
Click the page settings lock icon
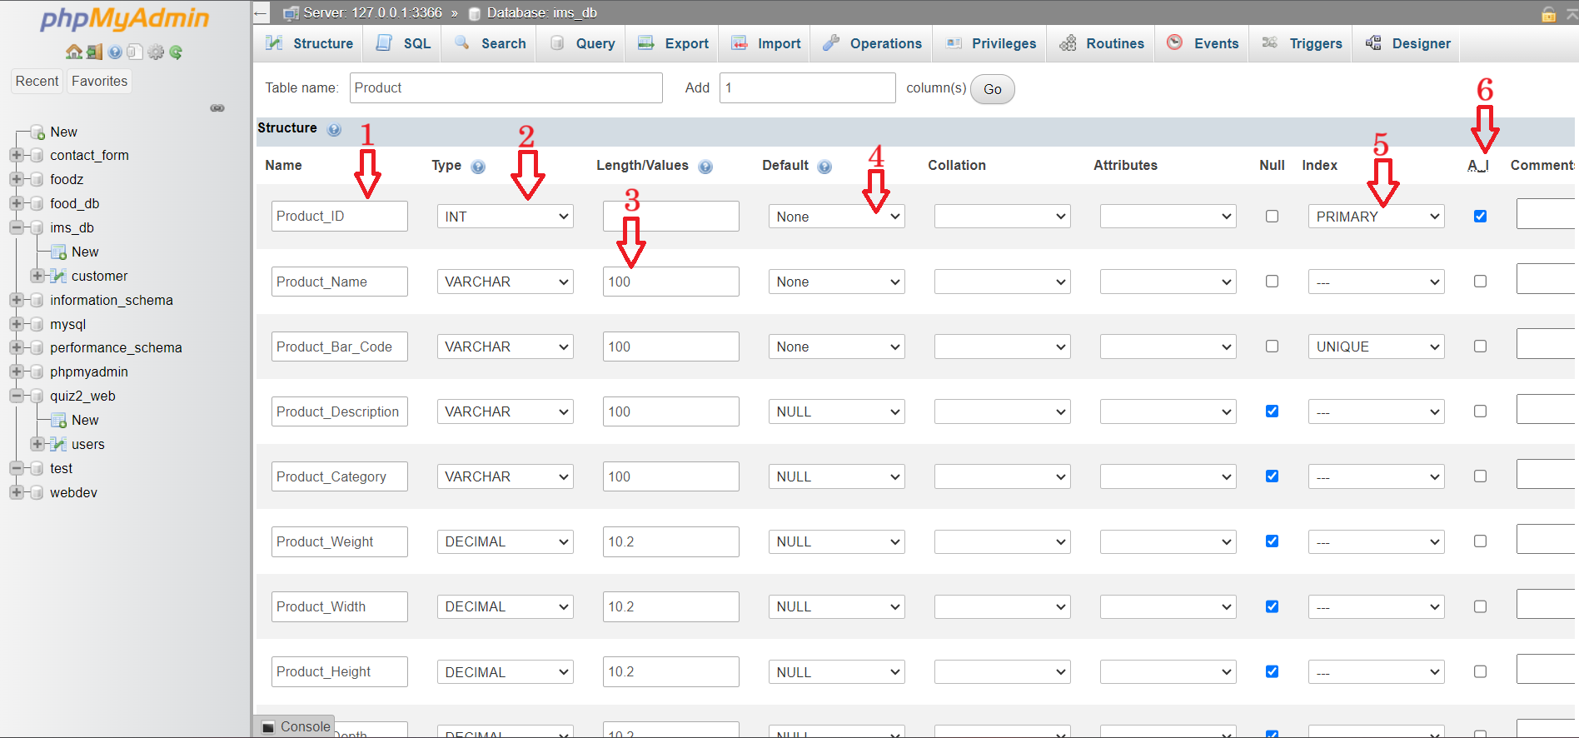[1548, 13]
